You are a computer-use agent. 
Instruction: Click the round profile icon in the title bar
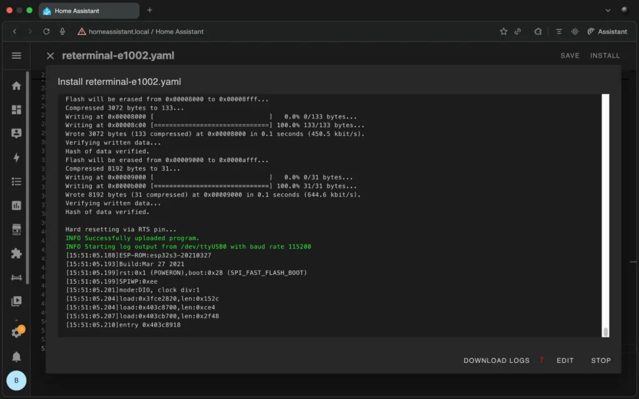tap(624, 11)
